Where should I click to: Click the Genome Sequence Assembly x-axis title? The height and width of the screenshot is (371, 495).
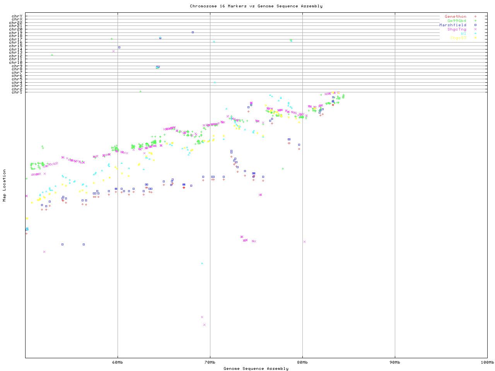pyautogui.click(x=256, y=369)
